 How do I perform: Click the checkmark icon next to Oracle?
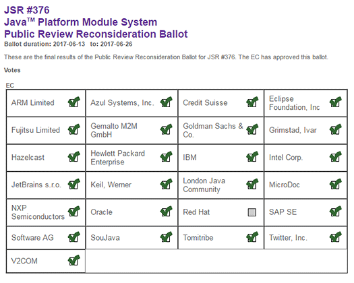coord(166,212)
